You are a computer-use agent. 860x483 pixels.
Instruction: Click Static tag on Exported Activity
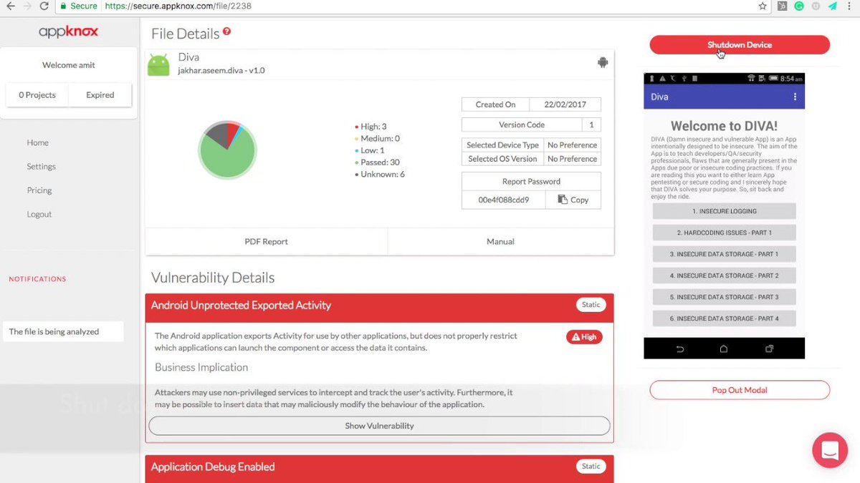click(591, 305)
